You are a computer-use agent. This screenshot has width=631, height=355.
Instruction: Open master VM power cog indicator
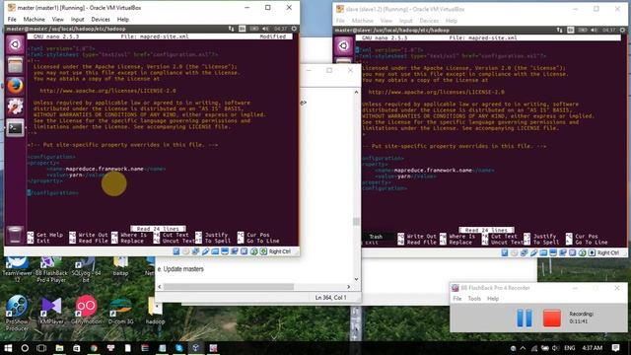294,29
